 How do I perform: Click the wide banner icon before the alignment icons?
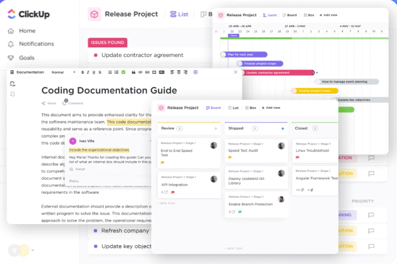click(x=162, y=72)
